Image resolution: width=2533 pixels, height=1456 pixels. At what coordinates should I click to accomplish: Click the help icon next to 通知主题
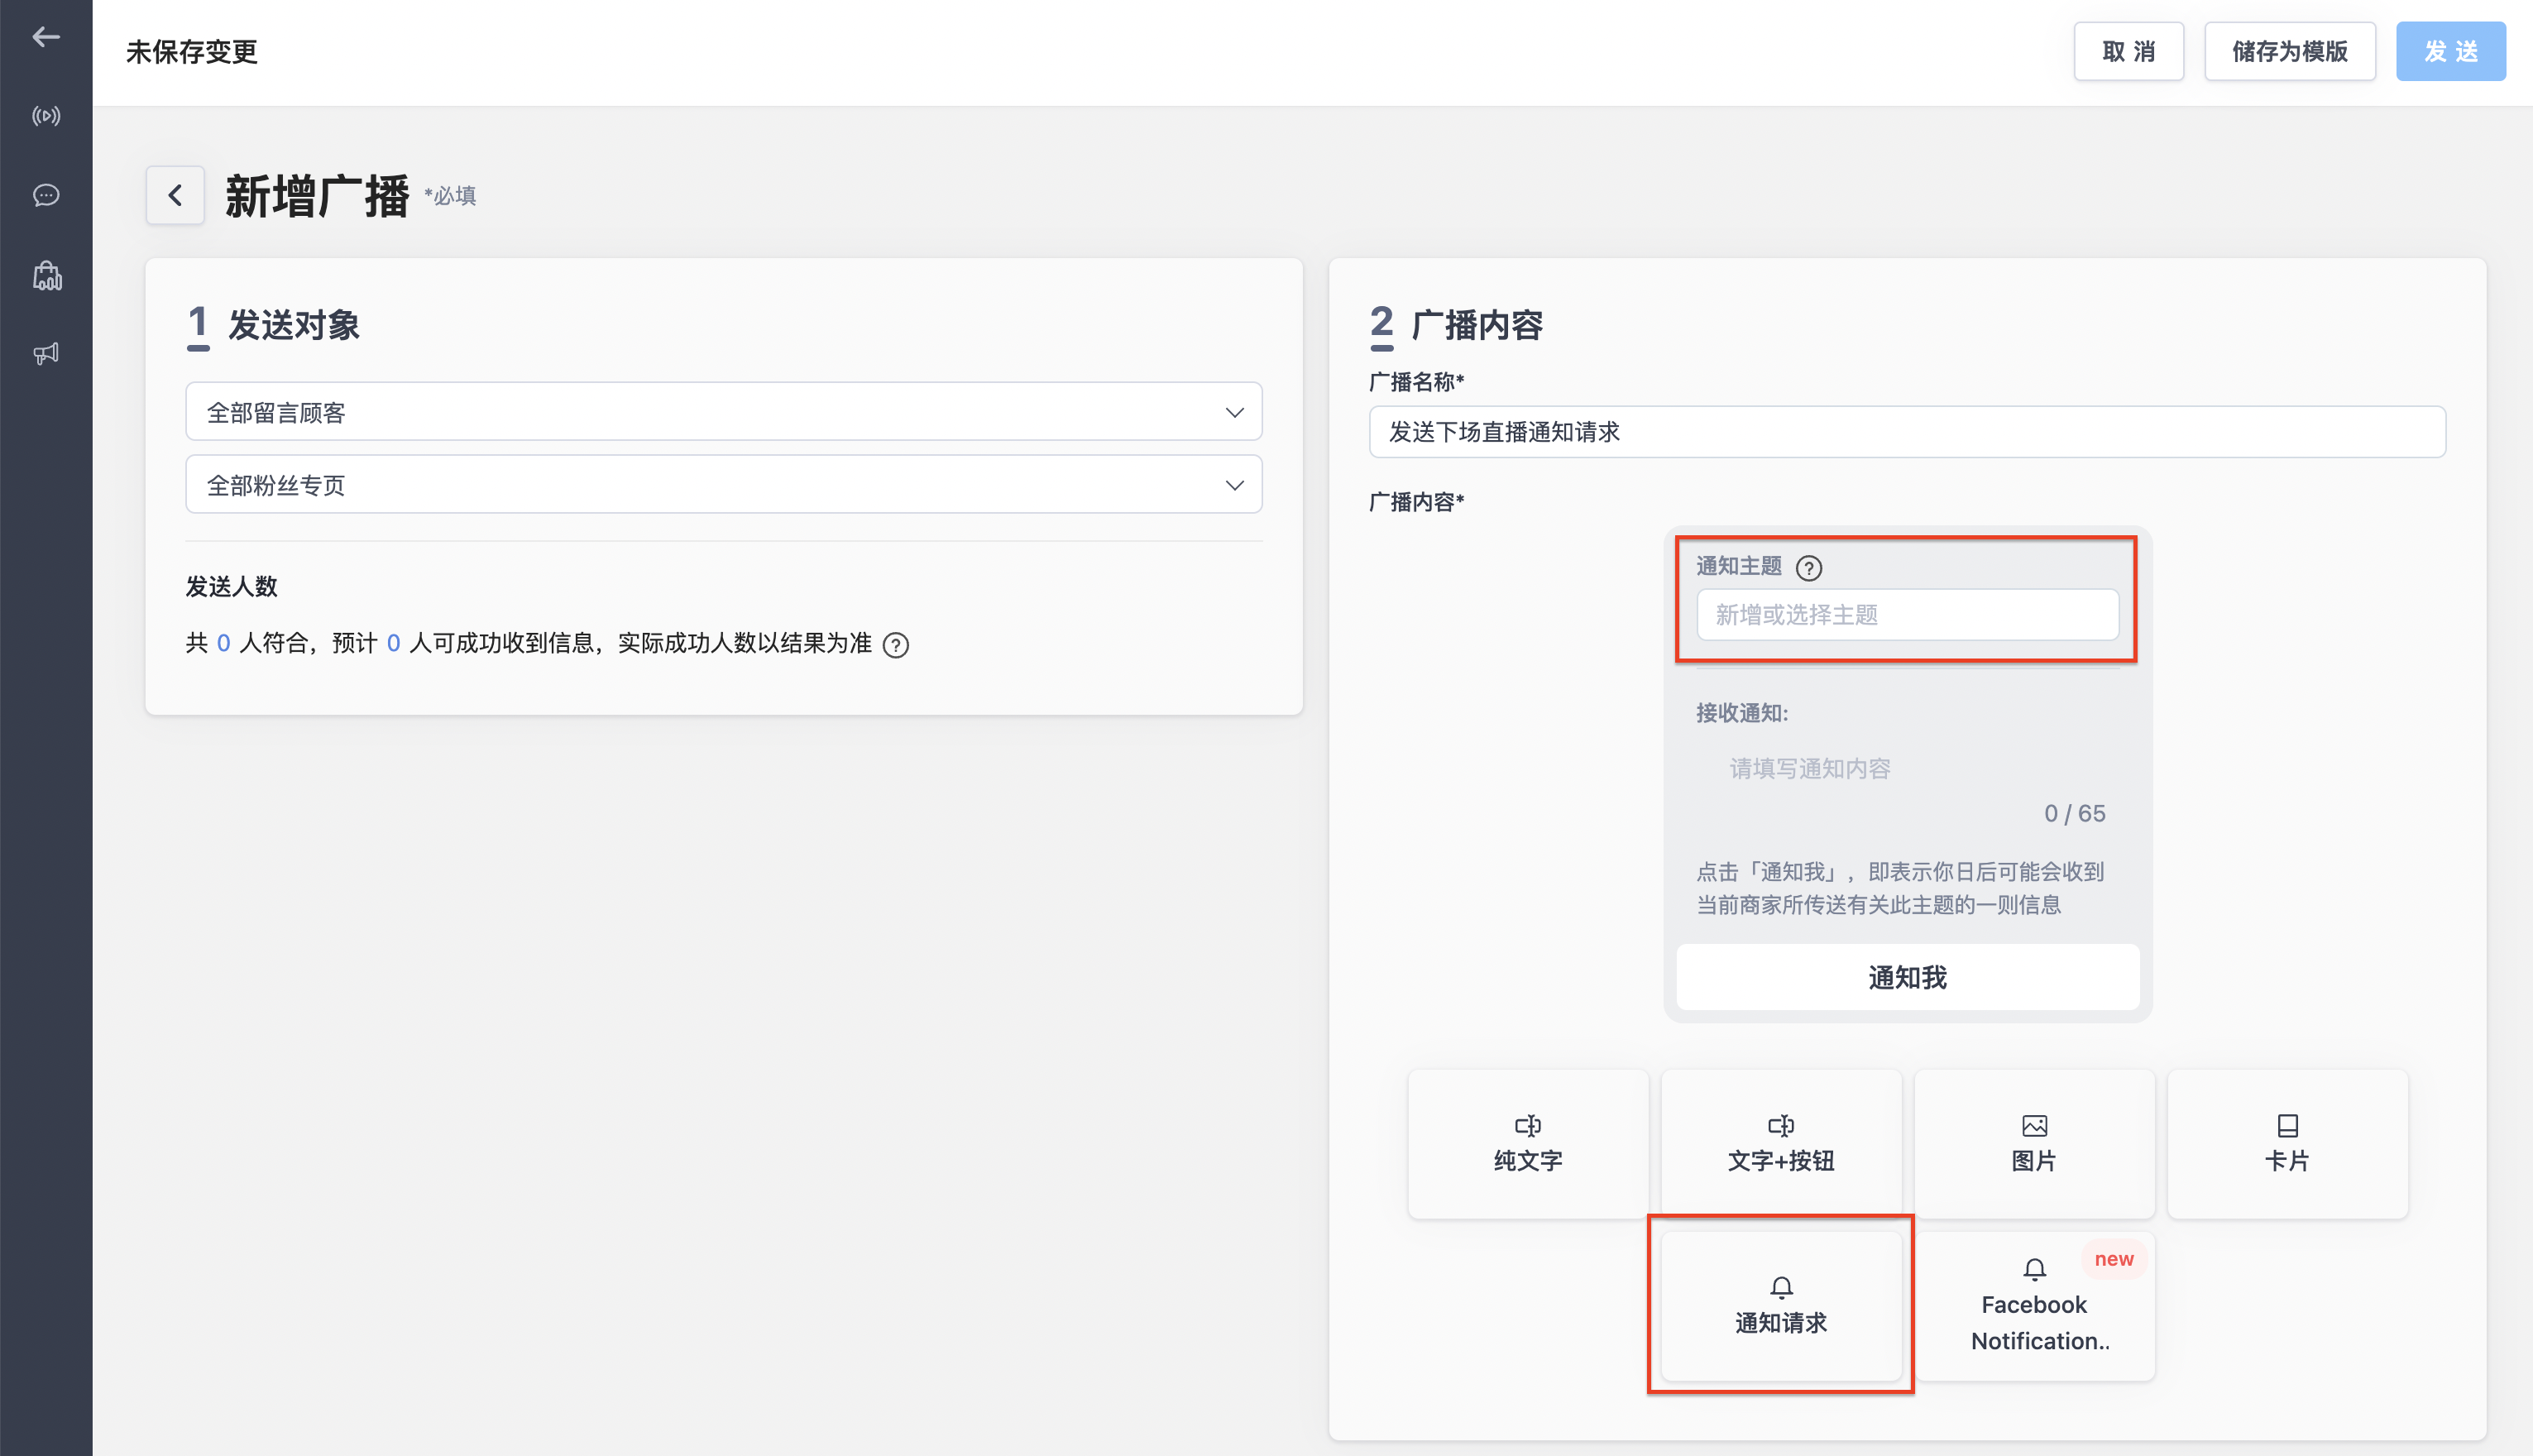(x=1808, y=568)
